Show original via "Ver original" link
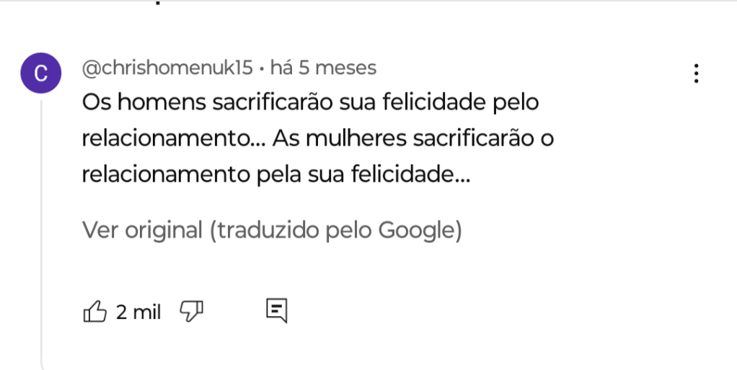The width and height of the screenshot is (737, 370). (x=142, y=230)
